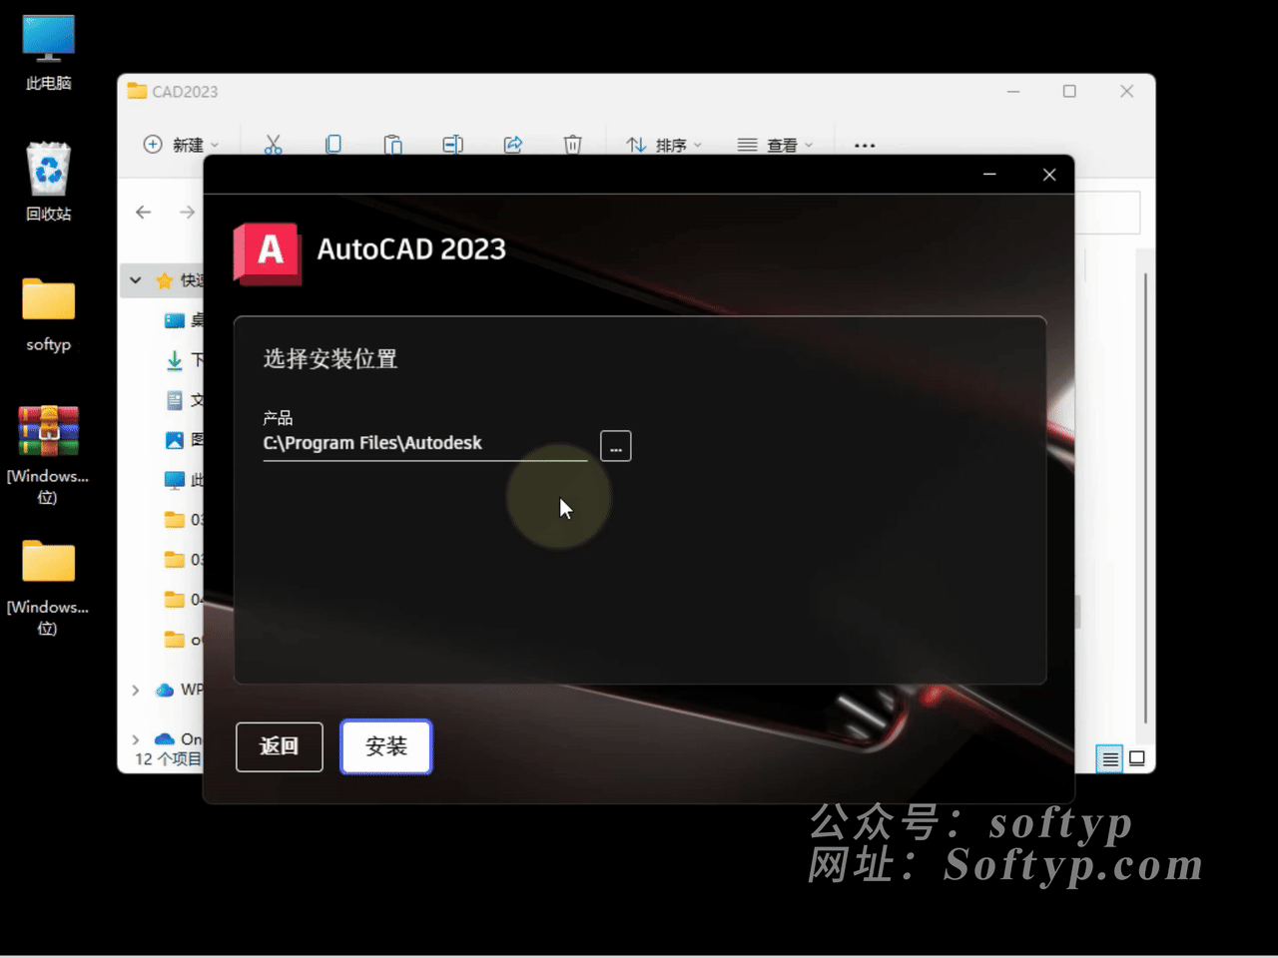Click the Cut scissors icon in Explorer
The image size is (1278, 958).
tap(274, 145)
